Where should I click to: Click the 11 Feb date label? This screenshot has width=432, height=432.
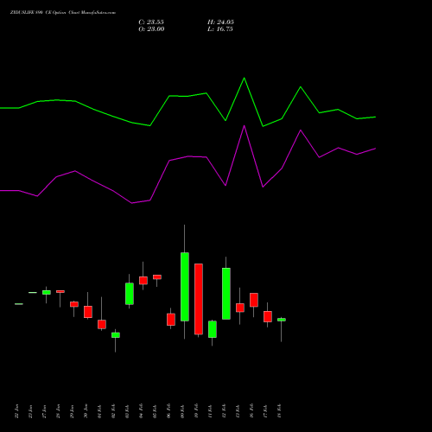tap(210, 411)
